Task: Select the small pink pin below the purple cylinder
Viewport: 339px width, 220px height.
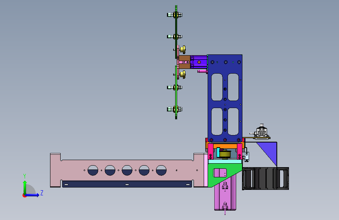Action: pos(202,71)
